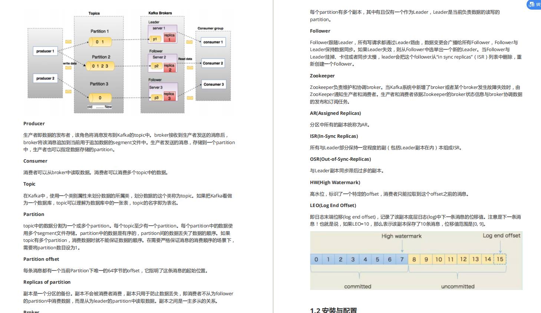
Task: Click the 'Log end offset' diagram label
Action: click(x=501, y=236)
